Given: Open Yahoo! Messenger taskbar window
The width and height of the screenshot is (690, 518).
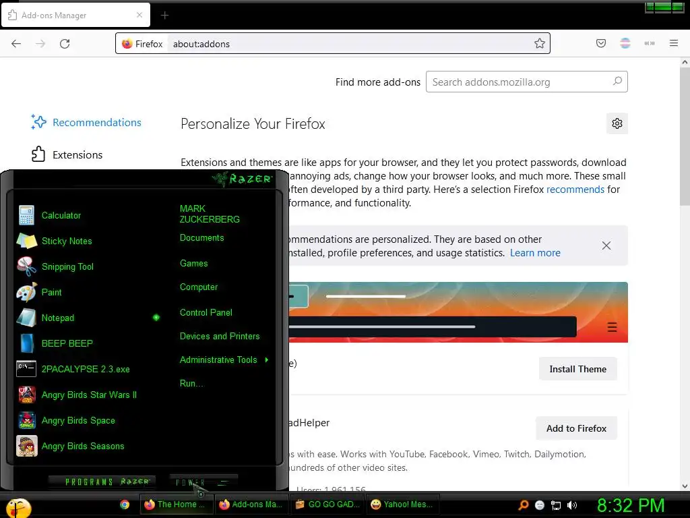Looking at the screenshot, I should click(402, 505).
